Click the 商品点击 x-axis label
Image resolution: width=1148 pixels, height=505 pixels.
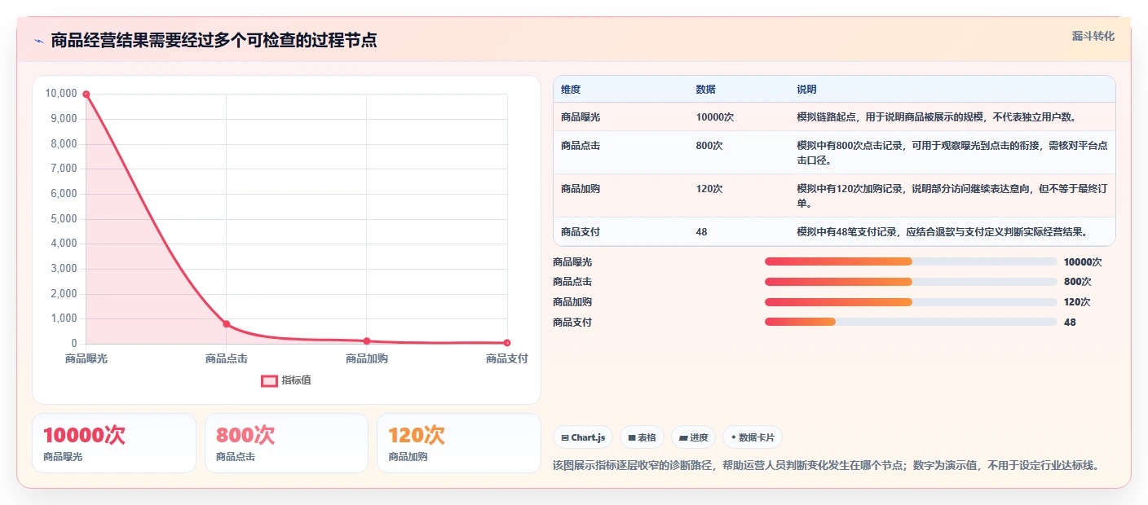[227, 358]
